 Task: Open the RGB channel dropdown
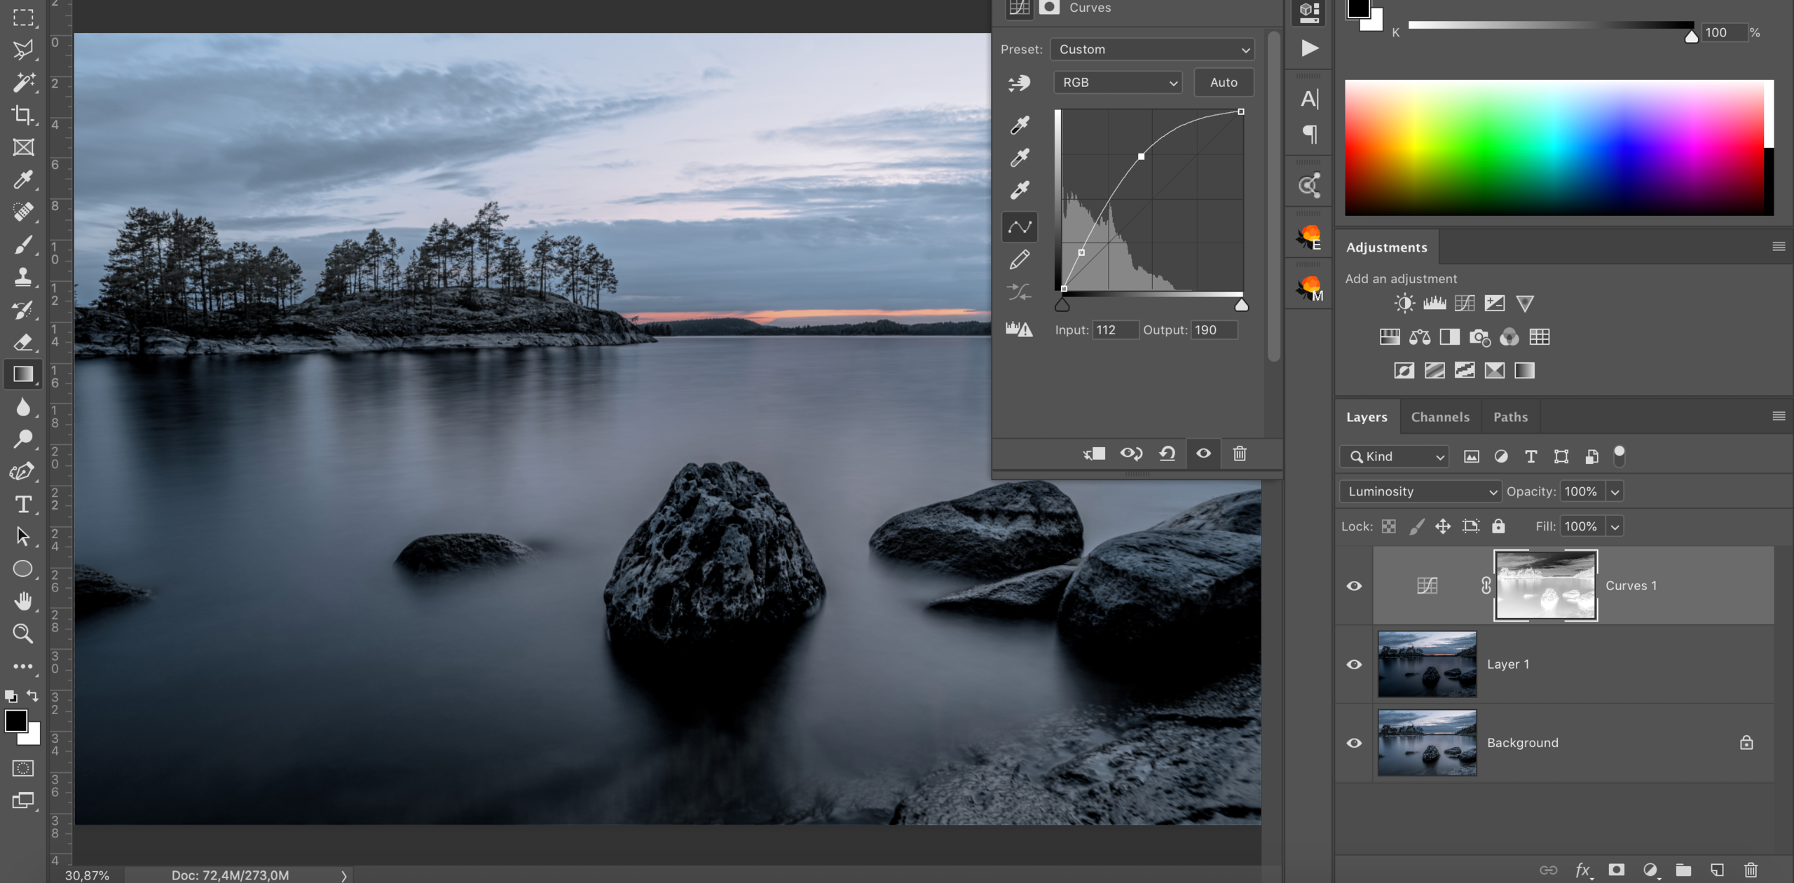click(x=1118, y=82)
